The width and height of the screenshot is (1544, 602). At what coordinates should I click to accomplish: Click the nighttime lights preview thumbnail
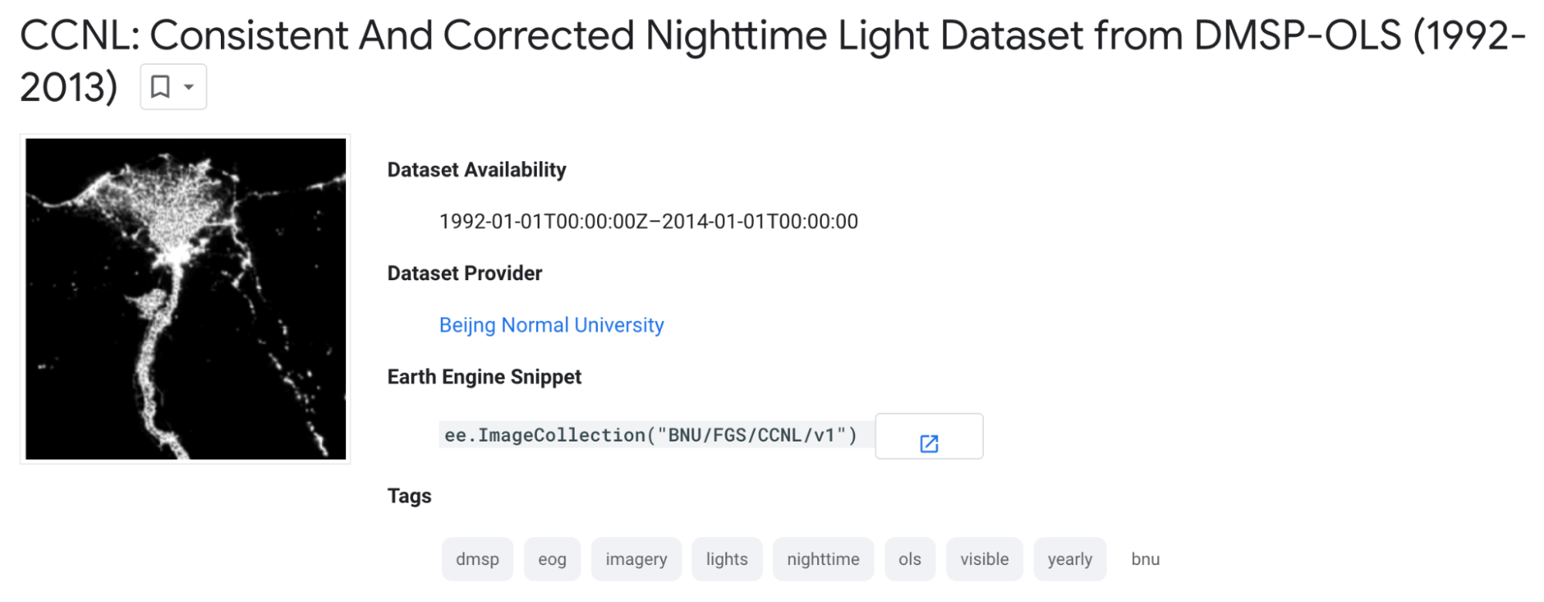(x=185, y=299)
